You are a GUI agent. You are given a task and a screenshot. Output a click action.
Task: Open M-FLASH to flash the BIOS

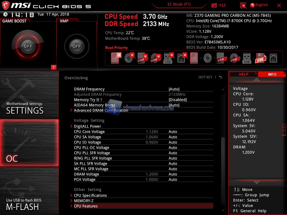(29, 191)
